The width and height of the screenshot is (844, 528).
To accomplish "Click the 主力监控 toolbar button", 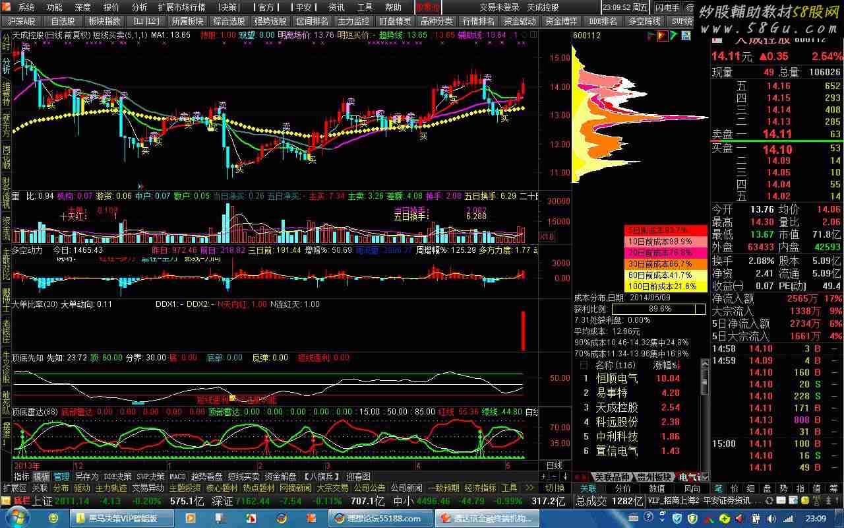I will [353, 21].
